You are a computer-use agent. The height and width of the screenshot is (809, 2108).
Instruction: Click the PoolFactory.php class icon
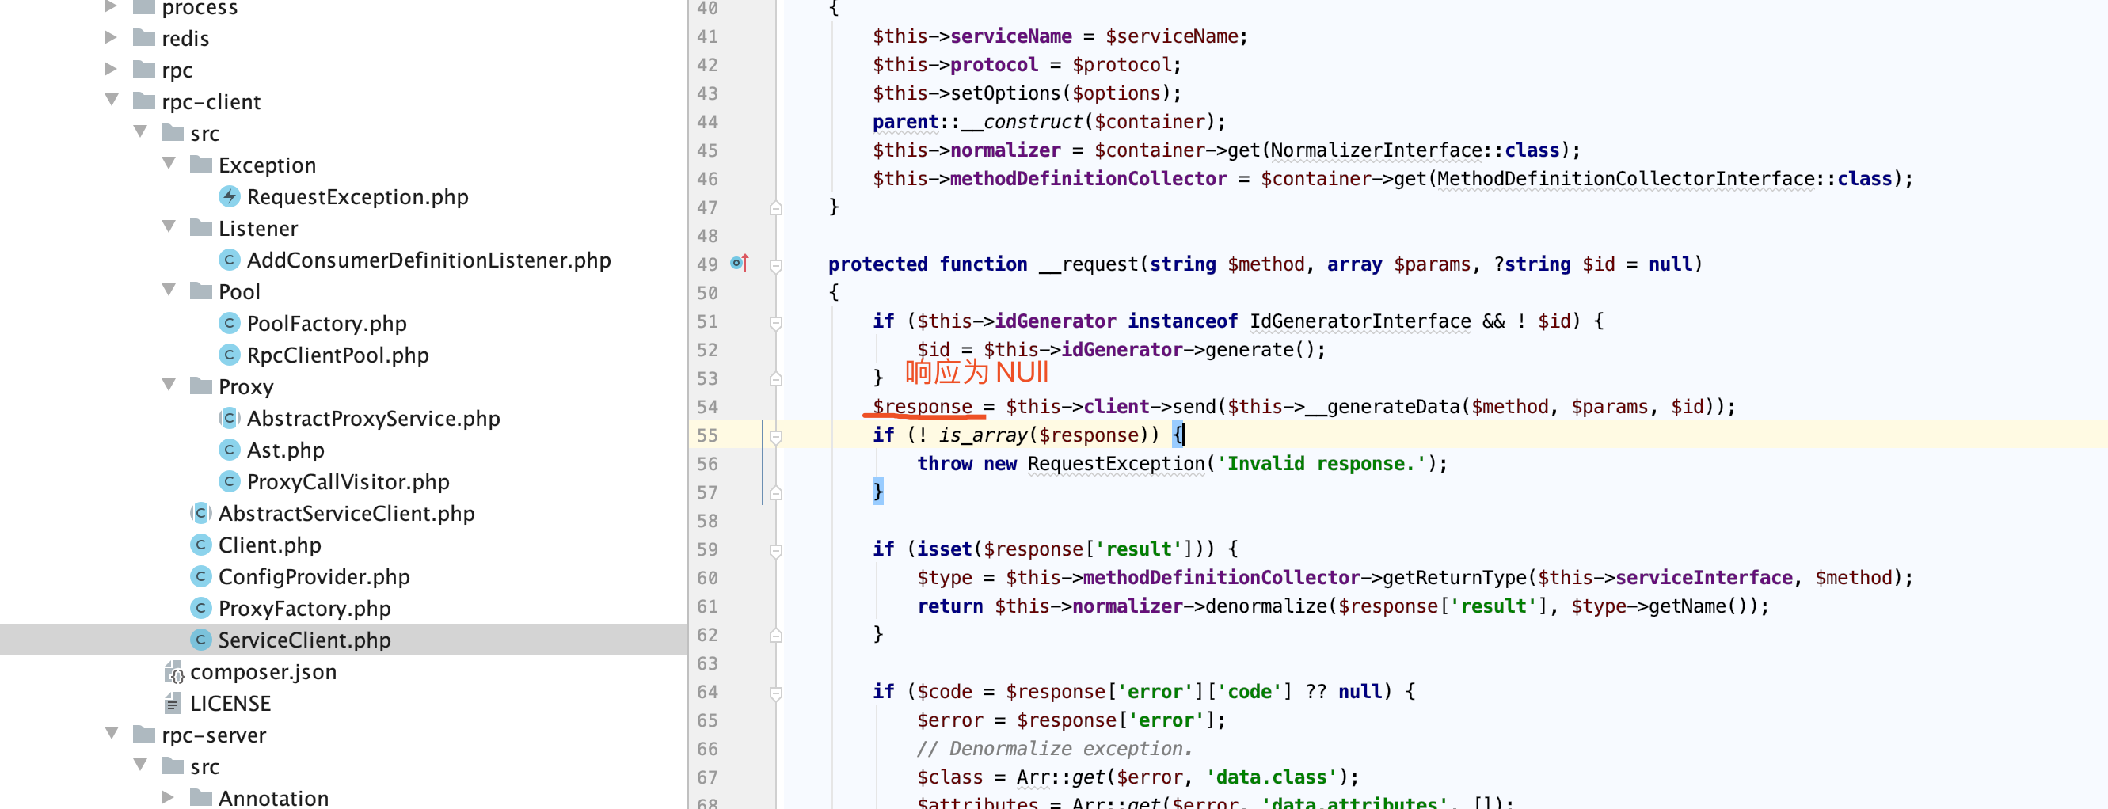pyautogui.click(x=229, y=323)
